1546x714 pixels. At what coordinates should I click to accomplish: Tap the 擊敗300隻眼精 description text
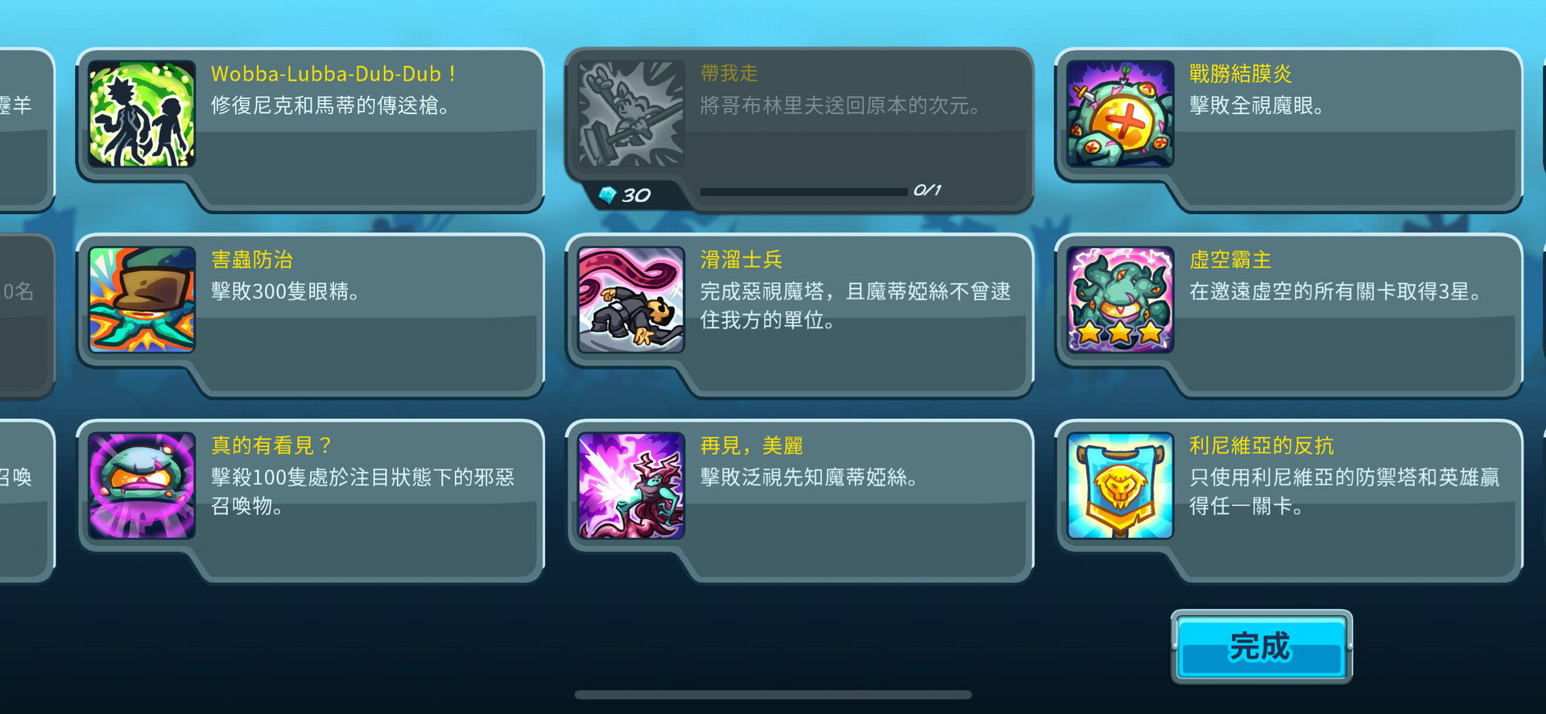[x=285, y=291]
